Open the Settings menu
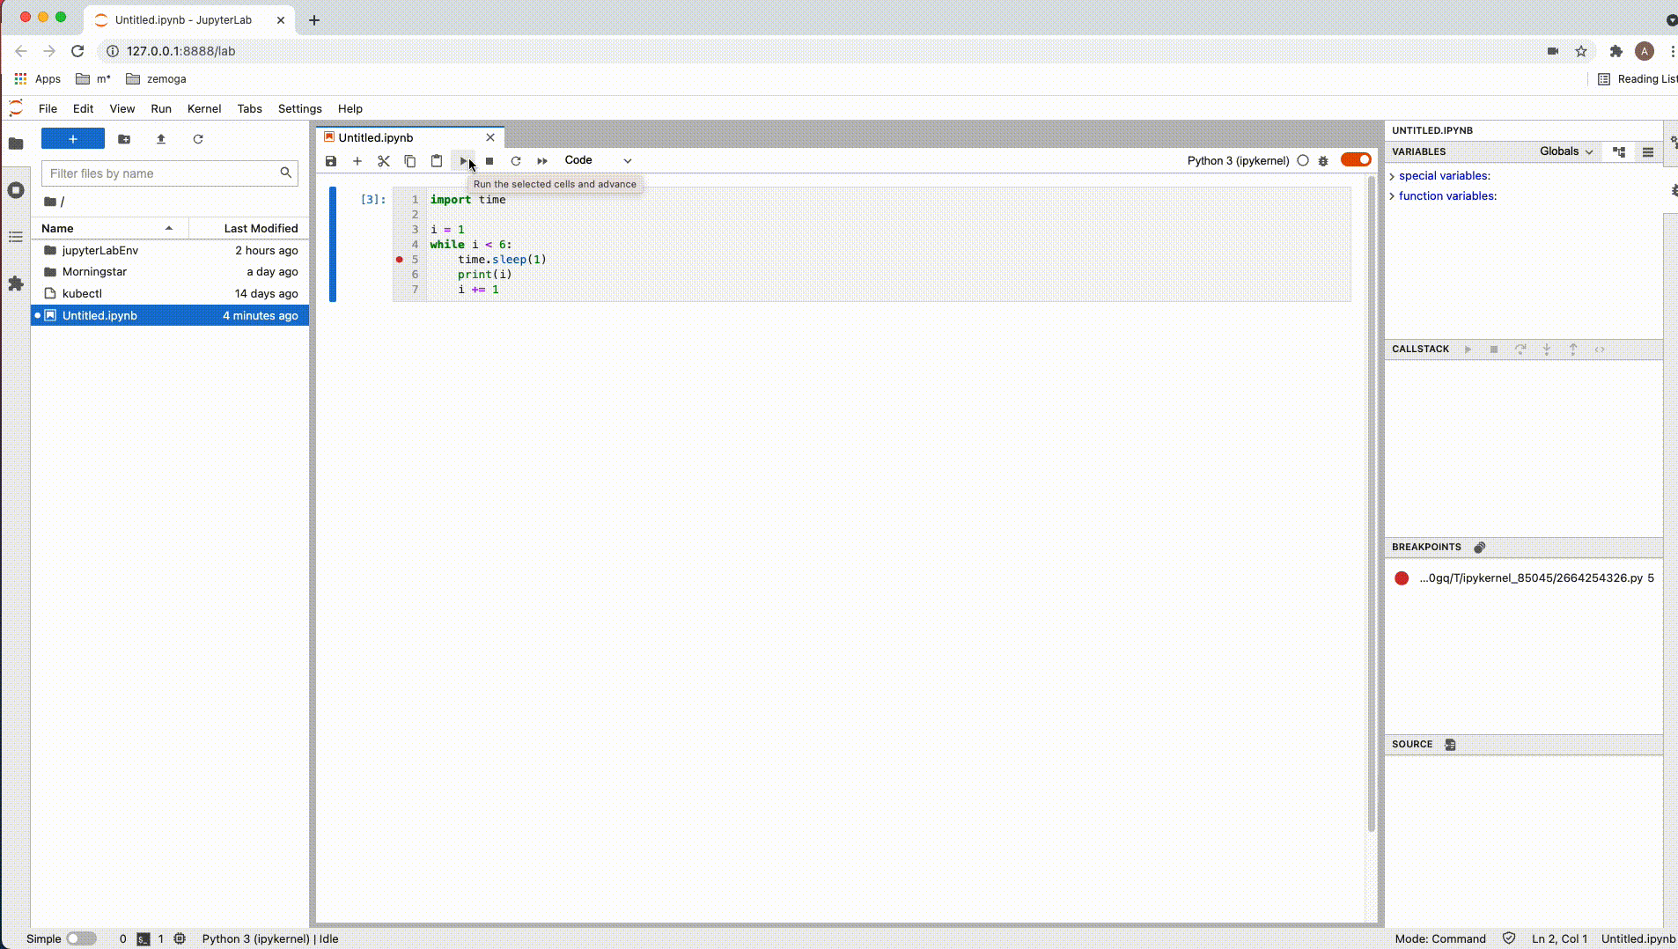The height and width of the screenshot is (949, 1678). 300,108
